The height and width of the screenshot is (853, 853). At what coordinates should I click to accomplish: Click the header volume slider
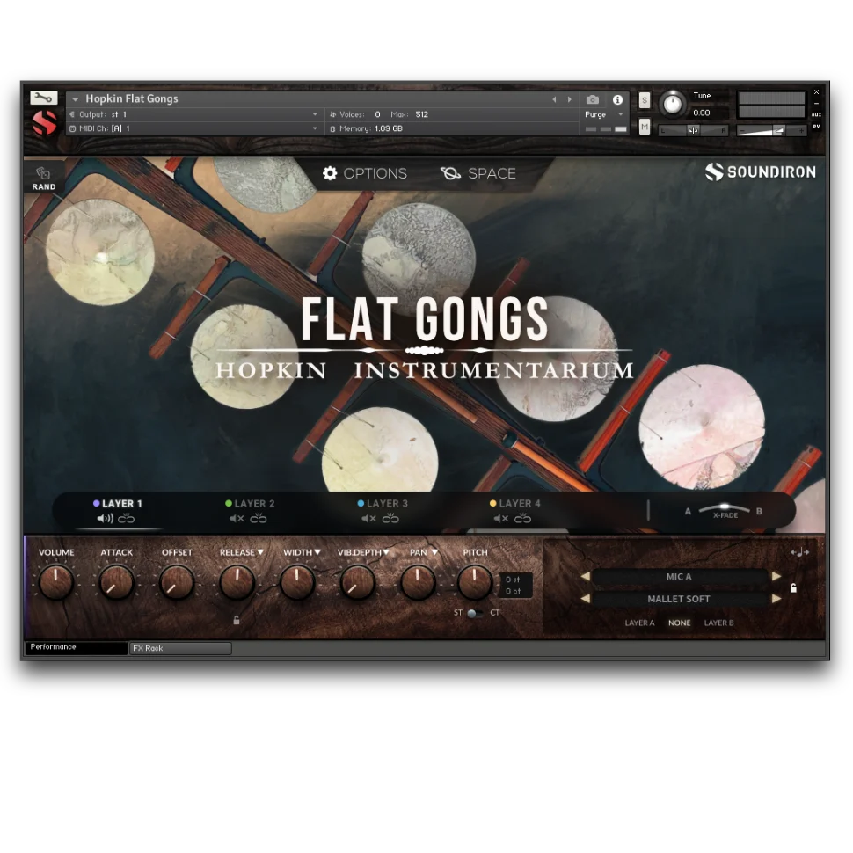(x=771, y=130)
